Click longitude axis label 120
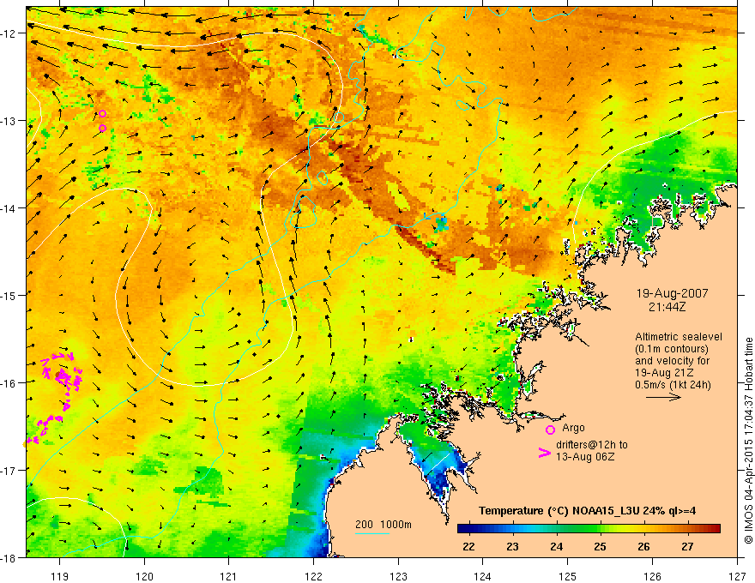 click(144, 576)
